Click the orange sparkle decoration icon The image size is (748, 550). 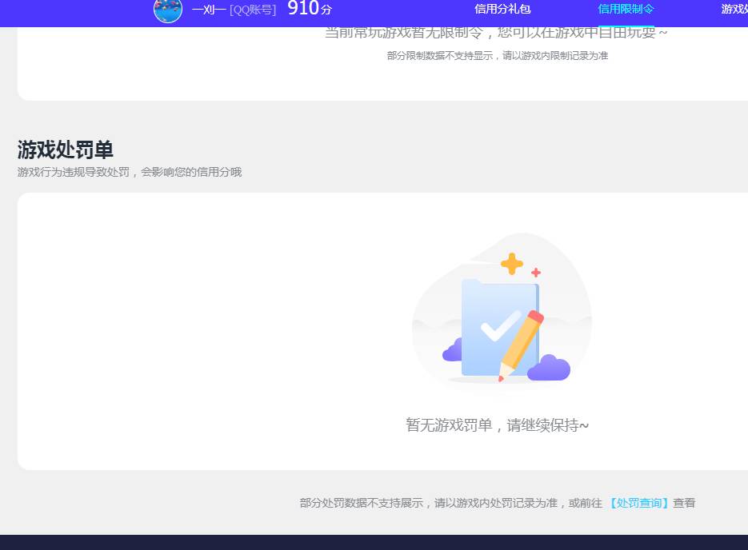[x=512, y=264]
